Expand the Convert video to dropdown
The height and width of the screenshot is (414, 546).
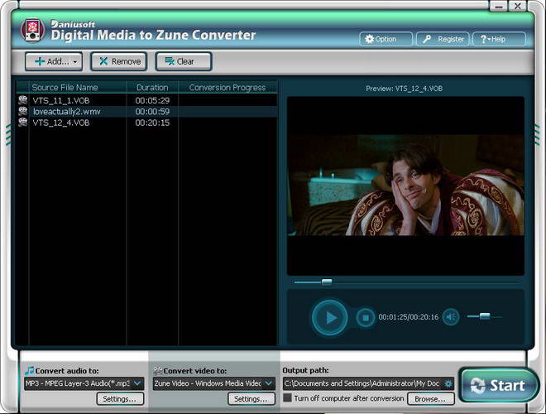click(269, 383)
